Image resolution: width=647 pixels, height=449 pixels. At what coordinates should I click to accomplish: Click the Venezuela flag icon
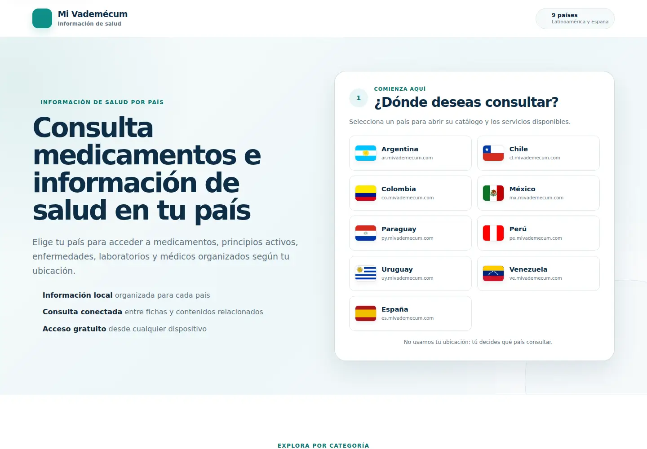click(x=493, y=273)
